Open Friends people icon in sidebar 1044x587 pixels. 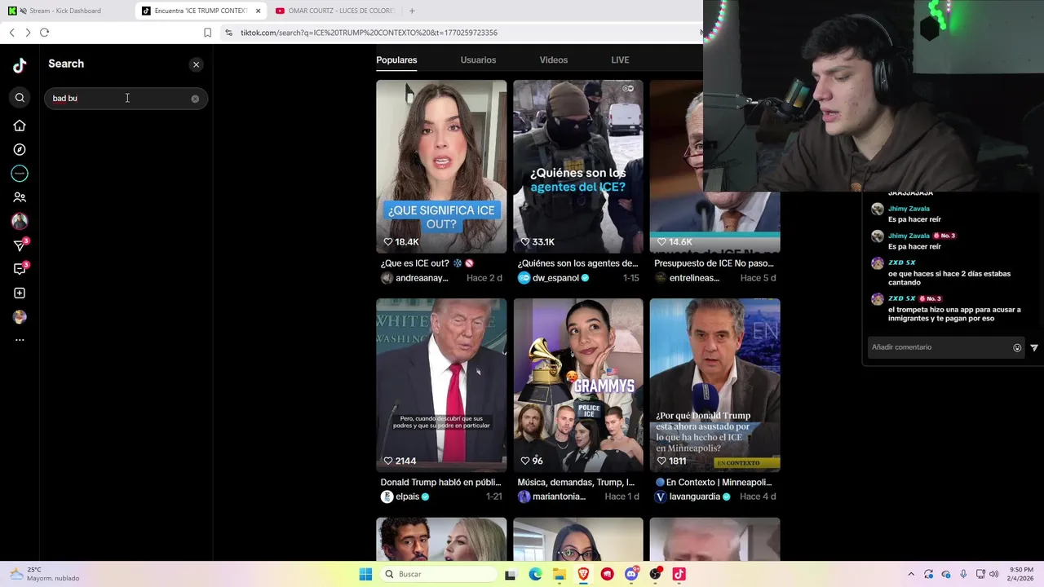click(x=20, y=197)
